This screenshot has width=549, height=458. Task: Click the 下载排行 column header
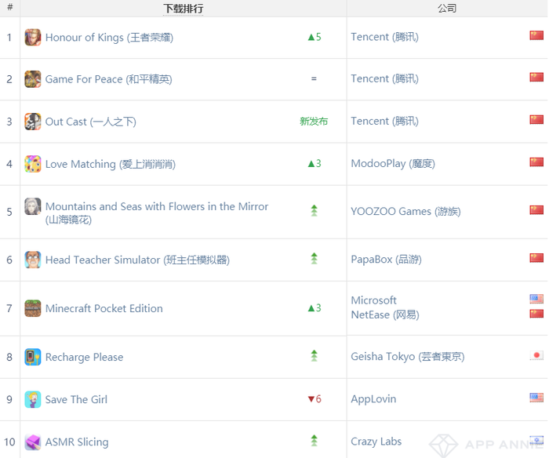(x=183, y=8)
